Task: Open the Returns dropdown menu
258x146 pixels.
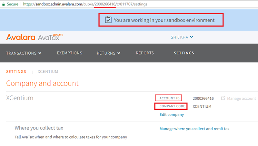Action: (108, 53)
